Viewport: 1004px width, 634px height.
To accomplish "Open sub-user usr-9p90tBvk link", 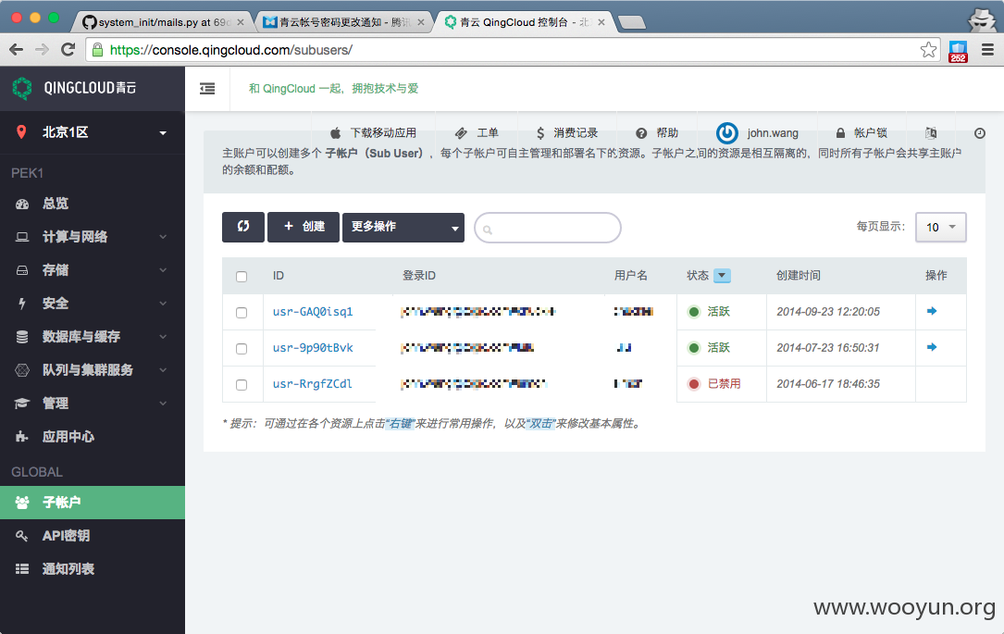I will pos(313,348).
